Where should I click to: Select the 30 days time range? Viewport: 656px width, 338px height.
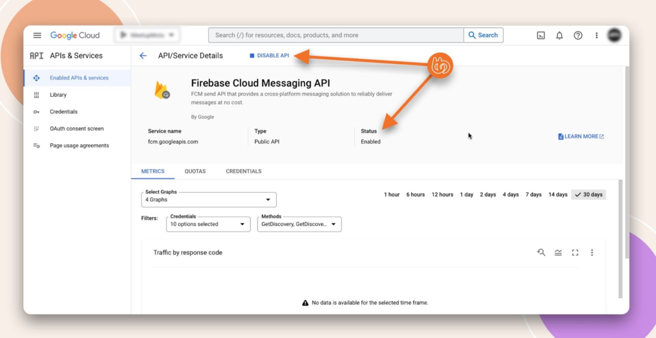tap(588, 195)
